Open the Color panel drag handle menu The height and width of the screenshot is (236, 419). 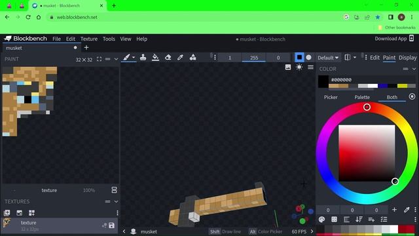click(405, 69)
